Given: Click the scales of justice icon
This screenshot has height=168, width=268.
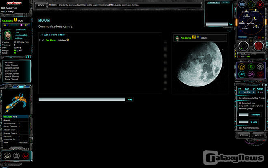Looking at the screenshot, I should click(7, 156).
